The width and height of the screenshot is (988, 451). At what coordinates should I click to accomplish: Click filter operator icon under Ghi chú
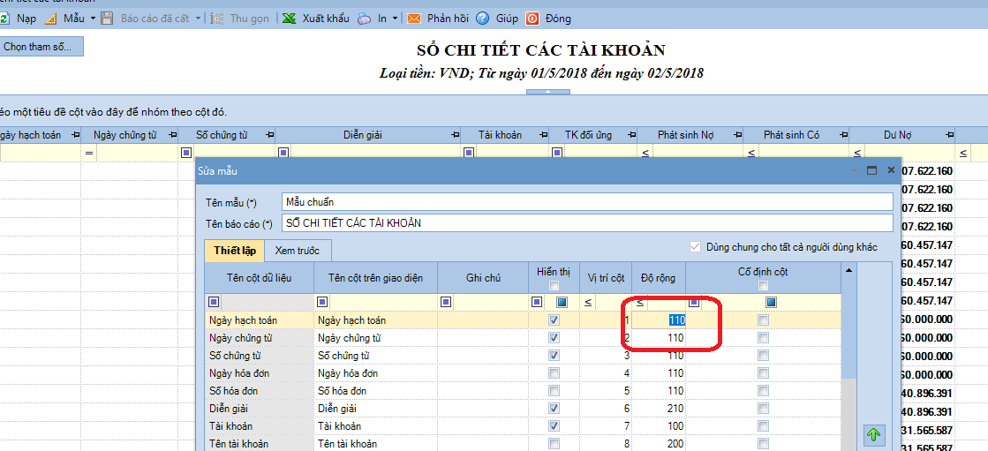coord(446,303)
